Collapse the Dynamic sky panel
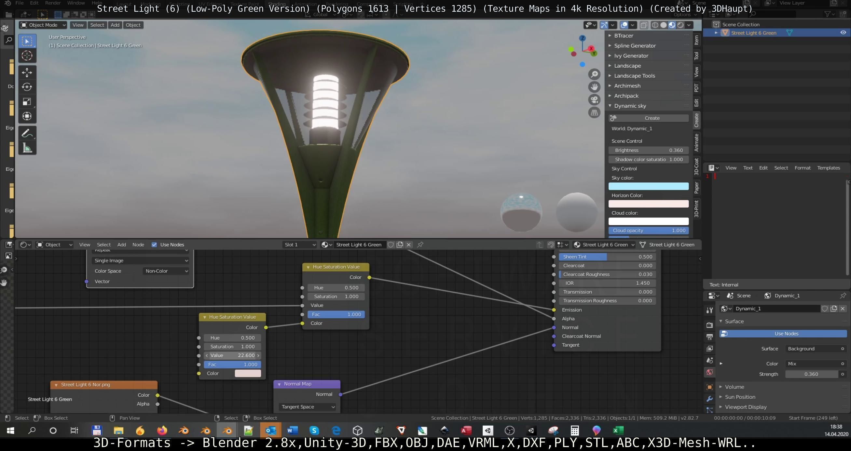 630,106
